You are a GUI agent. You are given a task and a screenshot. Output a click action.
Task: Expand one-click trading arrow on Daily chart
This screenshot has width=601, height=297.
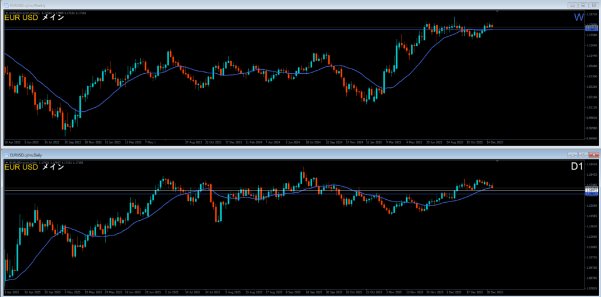pyautogui.click(x=6, y=162)
